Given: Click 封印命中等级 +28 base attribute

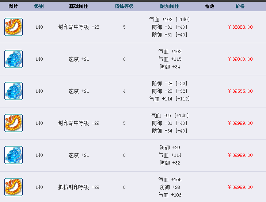Looking at the screenshot, I should pos(79,27).
